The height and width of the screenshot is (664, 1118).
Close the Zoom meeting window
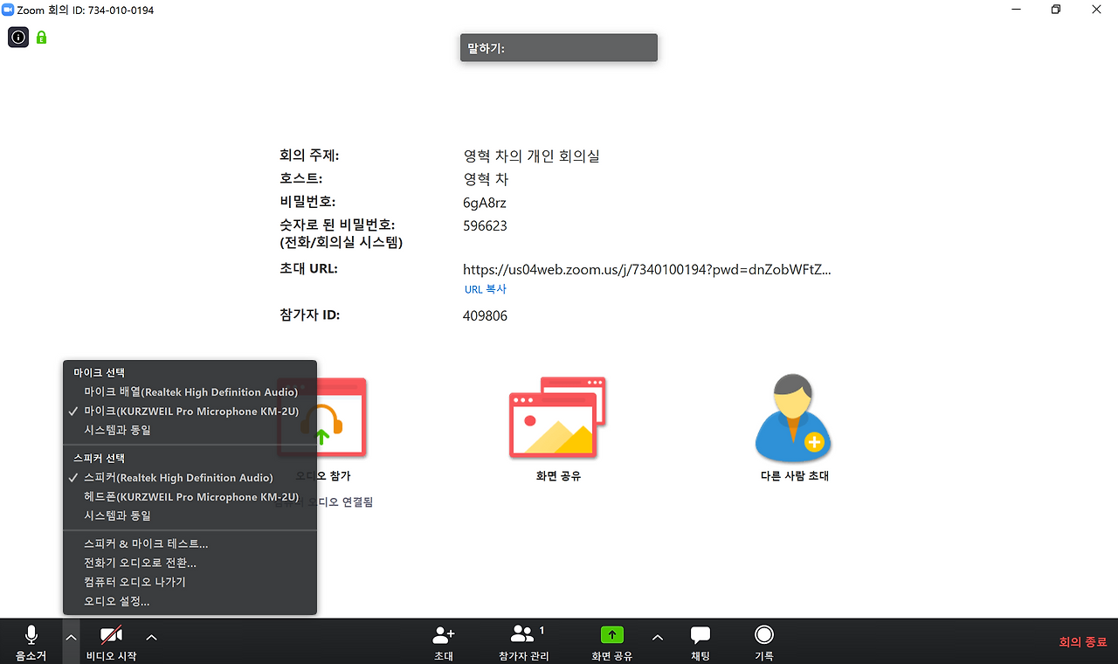(x=1096, y=10)
